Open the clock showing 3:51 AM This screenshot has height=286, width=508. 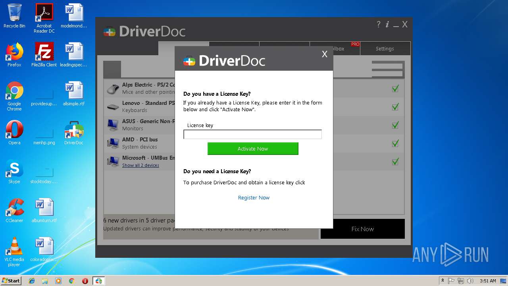488,281
